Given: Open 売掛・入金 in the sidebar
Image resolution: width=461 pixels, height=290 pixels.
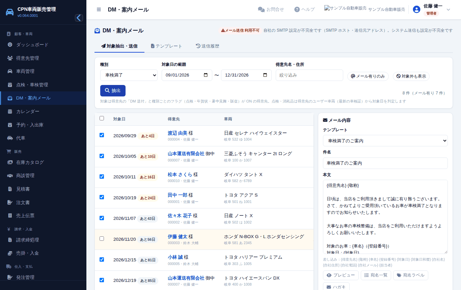Looking at the screenshot, I should (43, 253).
